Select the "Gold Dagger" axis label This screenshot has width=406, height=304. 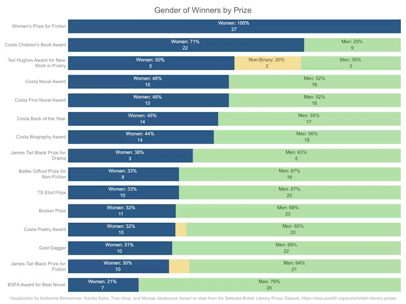[53, 248]
